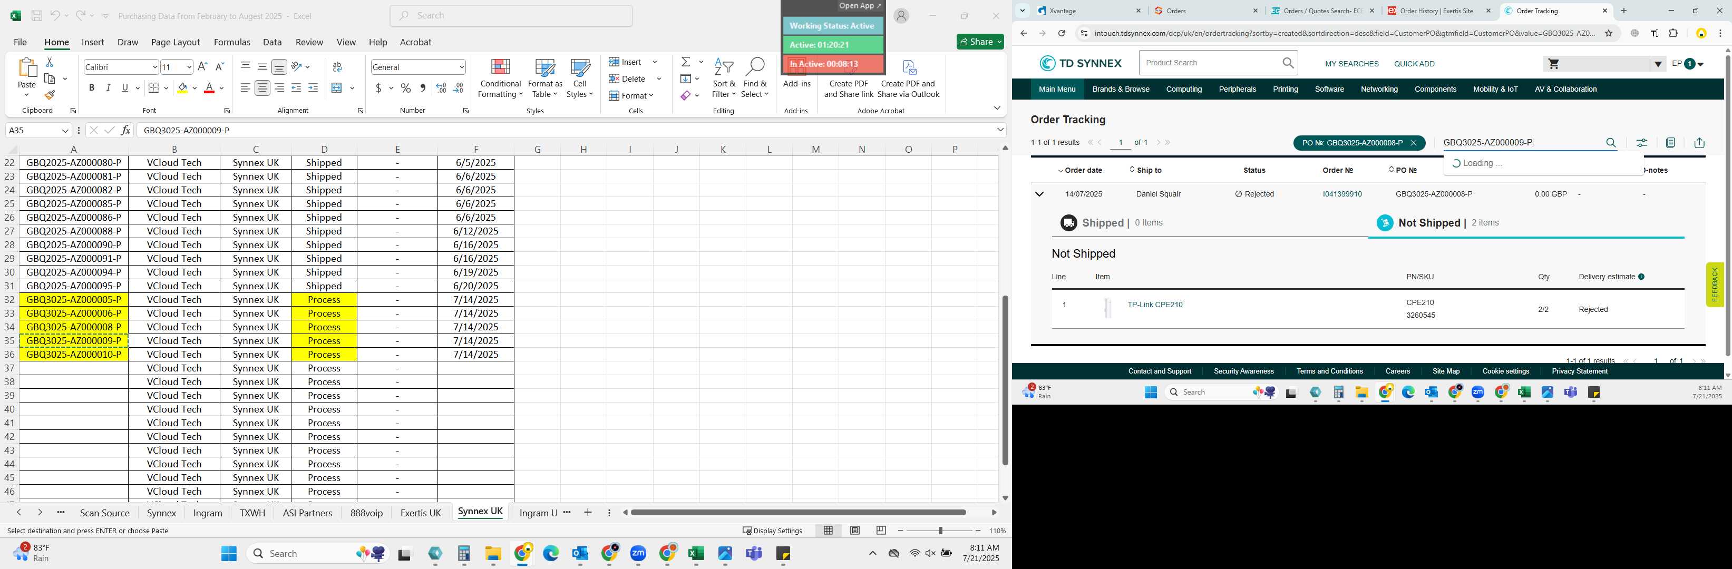Open the Page Layout tab
The height and width of the screenshot is (569, 1732).
pos(176,42)
